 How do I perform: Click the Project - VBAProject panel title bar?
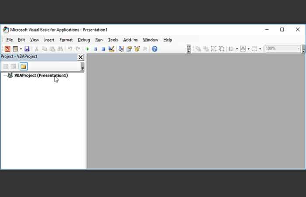pos(38,56)
